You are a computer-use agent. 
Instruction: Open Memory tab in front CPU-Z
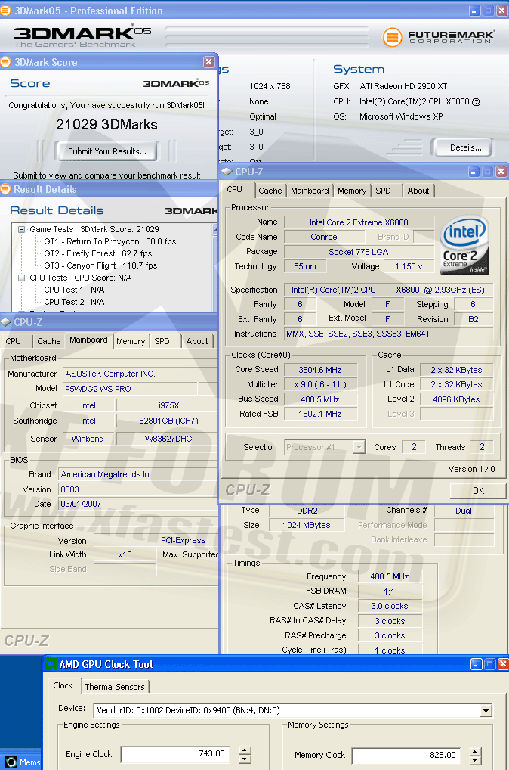click(x=352, y=191)
